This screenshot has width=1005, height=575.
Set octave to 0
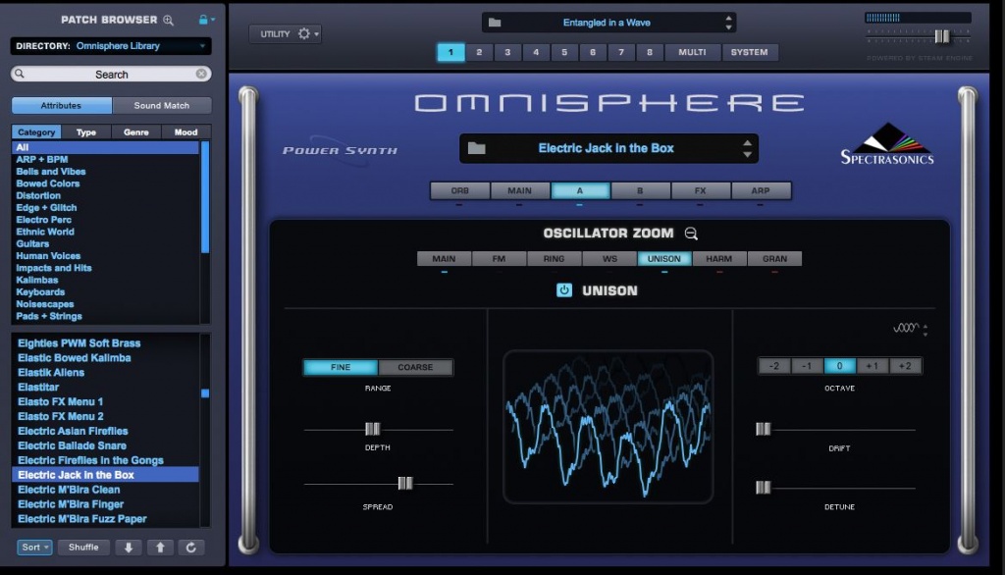click(x=840, y=366)
